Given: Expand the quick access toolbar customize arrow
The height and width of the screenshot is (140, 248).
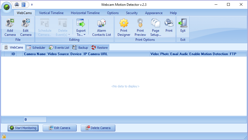Looking at the screenshot, I should click(x=32, y=5).
